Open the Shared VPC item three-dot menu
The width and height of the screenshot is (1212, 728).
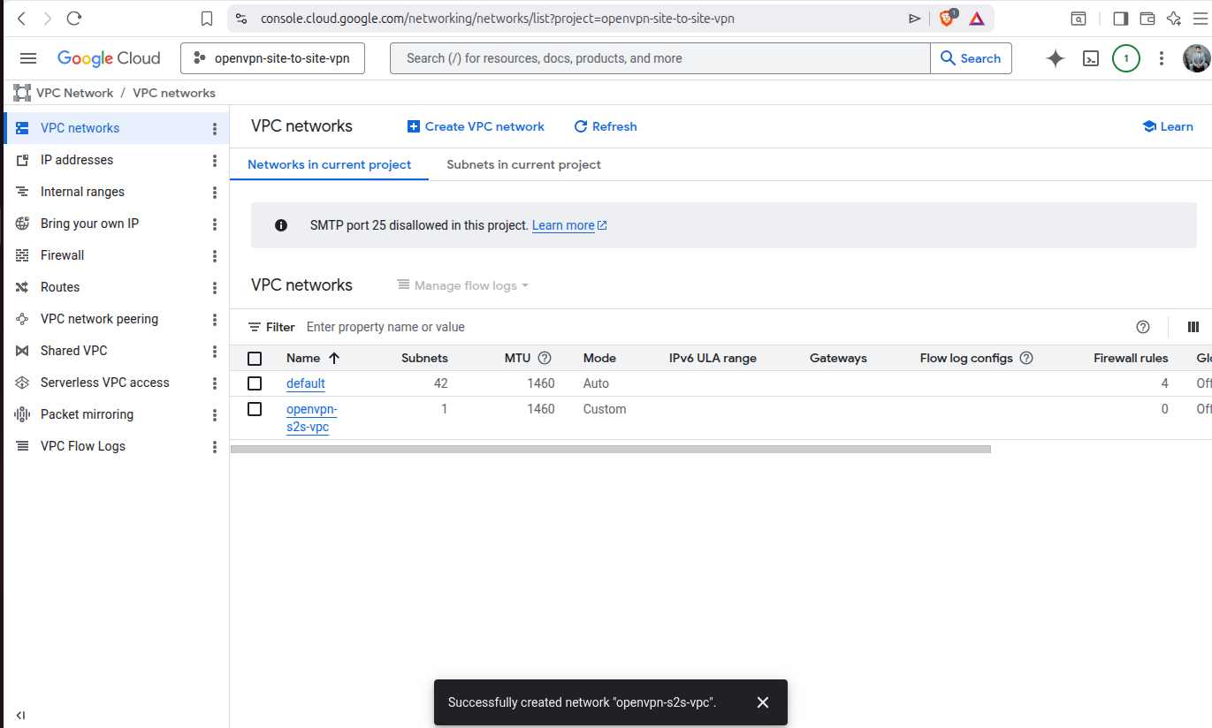(x=215, y=351)
